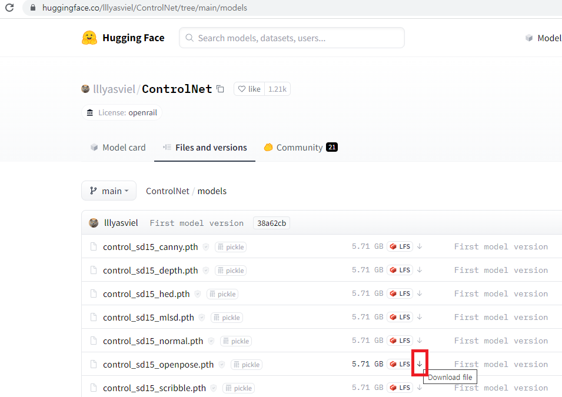Viewport: 562px width, 397px height.
Task: Open the First model version commit message header
Action: coord(197,223)
